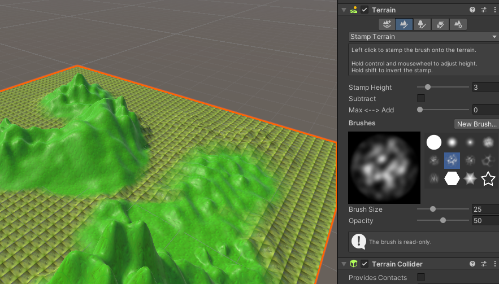Adjust the Max <--> Add slider
This screenshot has width=499, height=284.
(443, 110)
